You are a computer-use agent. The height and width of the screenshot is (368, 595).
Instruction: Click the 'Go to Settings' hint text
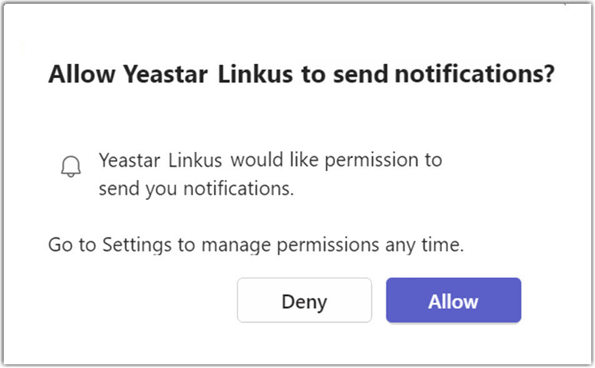256,244
